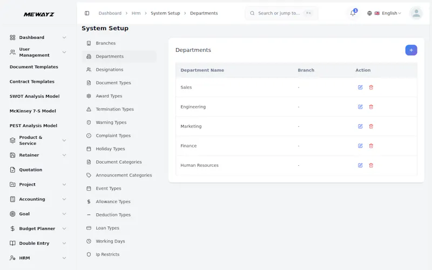Screen dimensions: 432x270
Task: Expand the Accounting menu
Action: (38, 199)
